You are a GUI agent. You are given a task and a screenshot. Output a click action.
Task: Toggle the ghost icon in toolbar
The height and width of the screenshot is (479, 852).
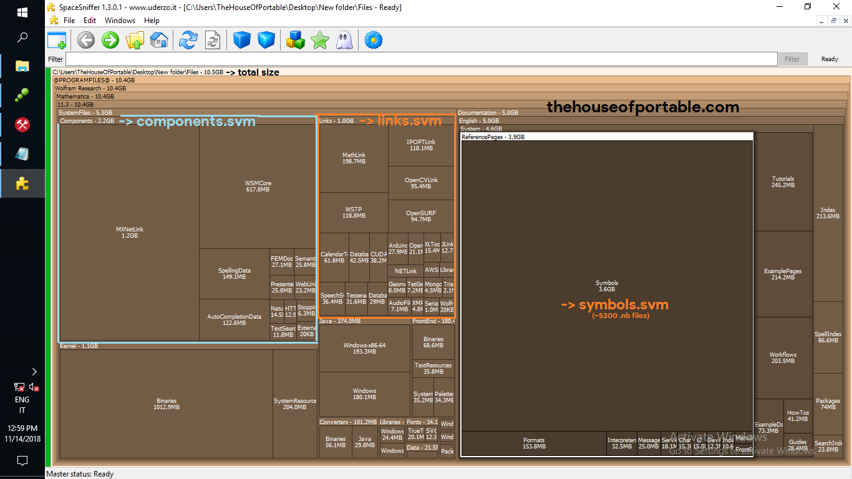pos(344,41)
